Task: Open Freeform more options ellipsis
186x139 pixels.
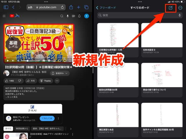Action: coord(180,8)
